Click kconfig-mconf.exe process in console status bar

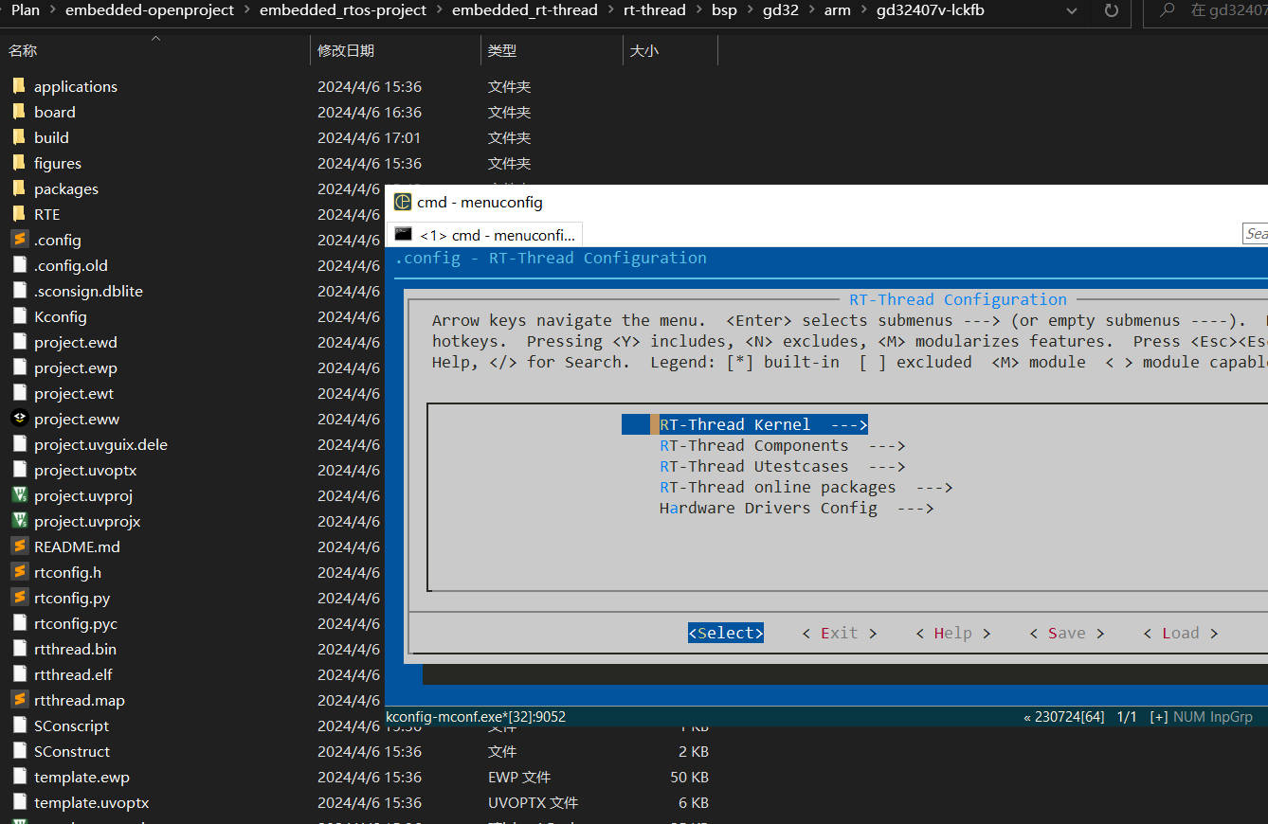point(476,717)
